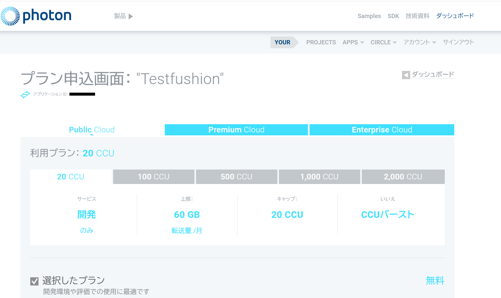The height and width of the screenshot is (298, 501).
Task: Switch to the Premium Cloud tab
Action: [x=236, y=130]
